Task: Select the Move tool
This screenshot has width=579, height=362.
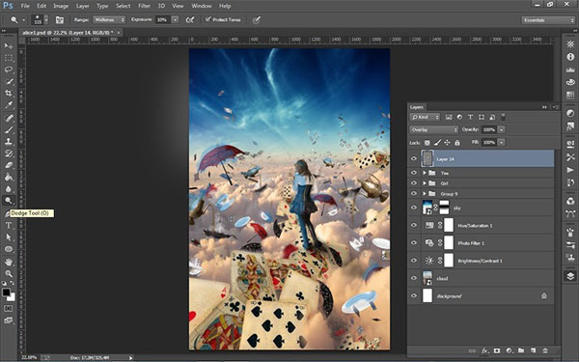Action: 8,46
